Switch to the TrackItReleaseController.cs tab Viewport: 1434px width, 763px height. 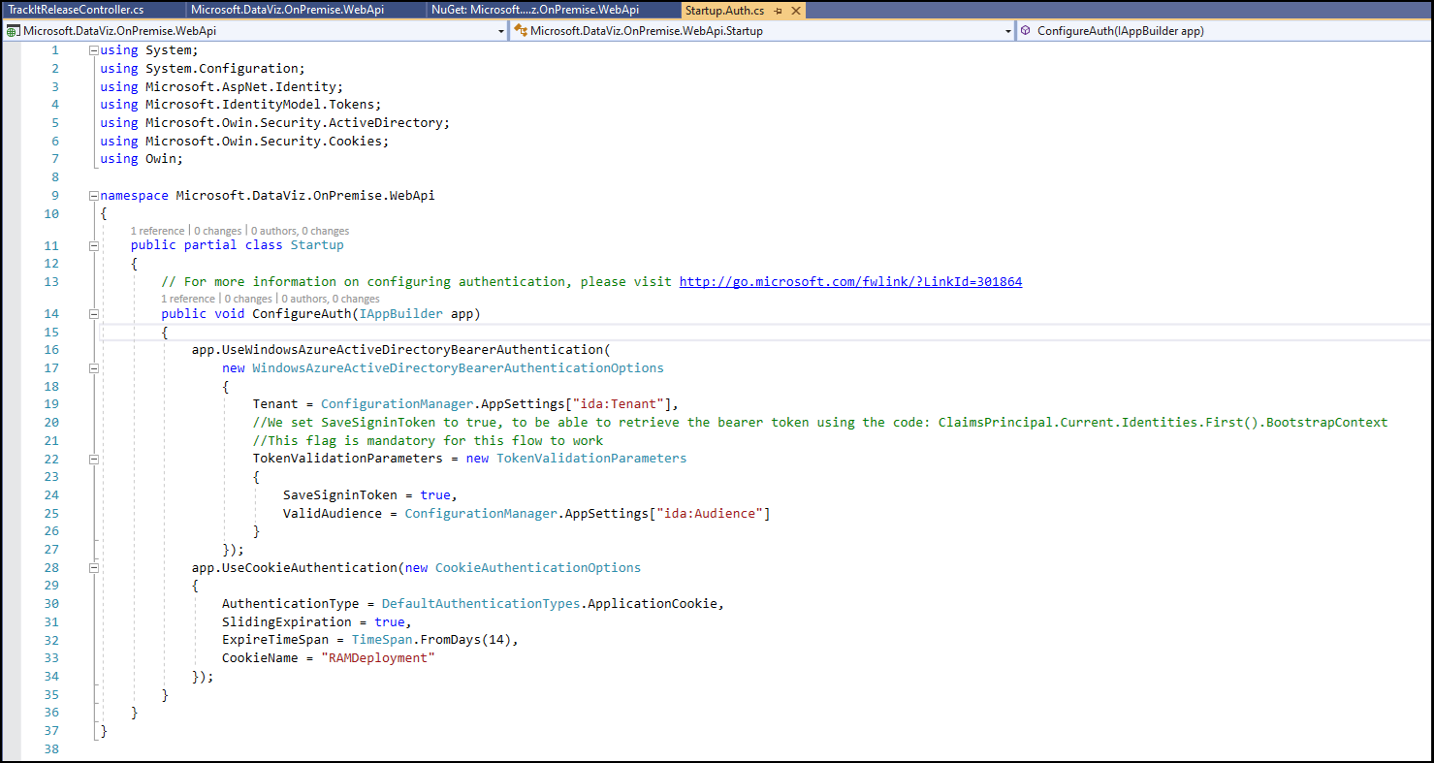[x=78, y=9]
